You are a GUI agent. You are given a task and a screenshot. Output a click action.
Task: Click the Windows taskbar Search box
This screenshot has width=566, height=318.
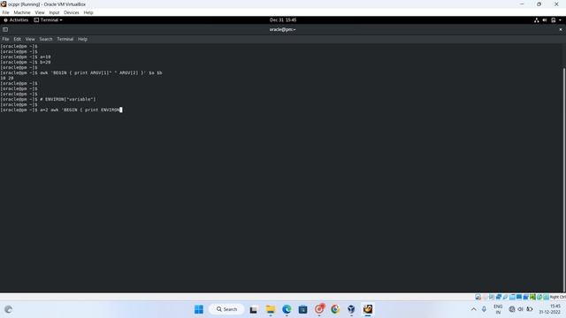[x=226, y=309]
